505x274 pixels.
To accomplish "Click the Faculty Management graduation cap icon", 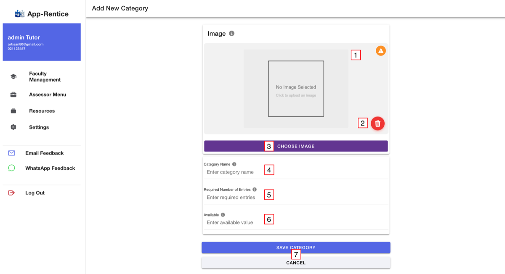I will [x=13, y=76].
